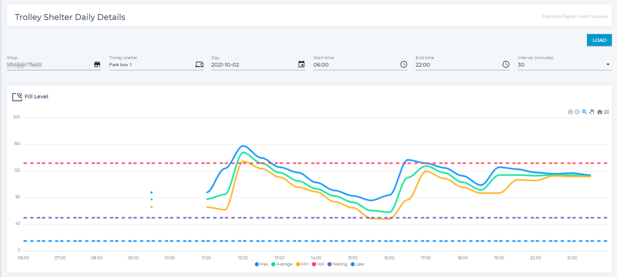This screenshot has width=617, height=277.
Task: Click the End time clock icon
Action: [506, 64]
